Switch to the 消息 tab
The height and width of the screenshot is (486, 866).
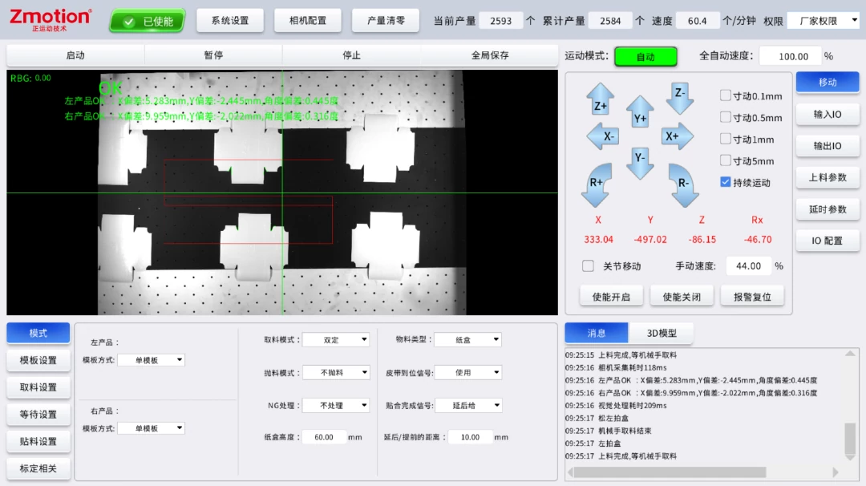[x=597, y=333]
